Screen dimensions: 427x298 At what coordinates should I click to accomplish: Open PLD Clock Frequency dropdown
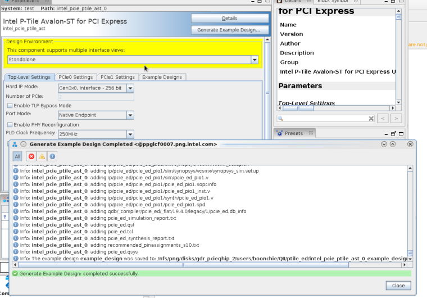coord(130,134)
